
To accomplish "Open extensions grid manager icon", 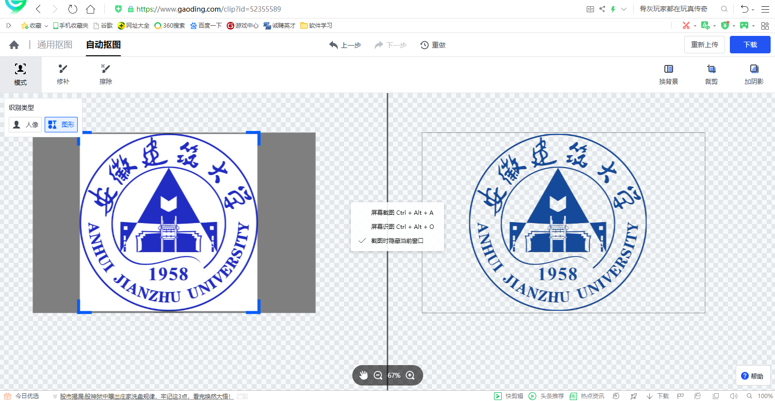I will (x=765, y=26).
